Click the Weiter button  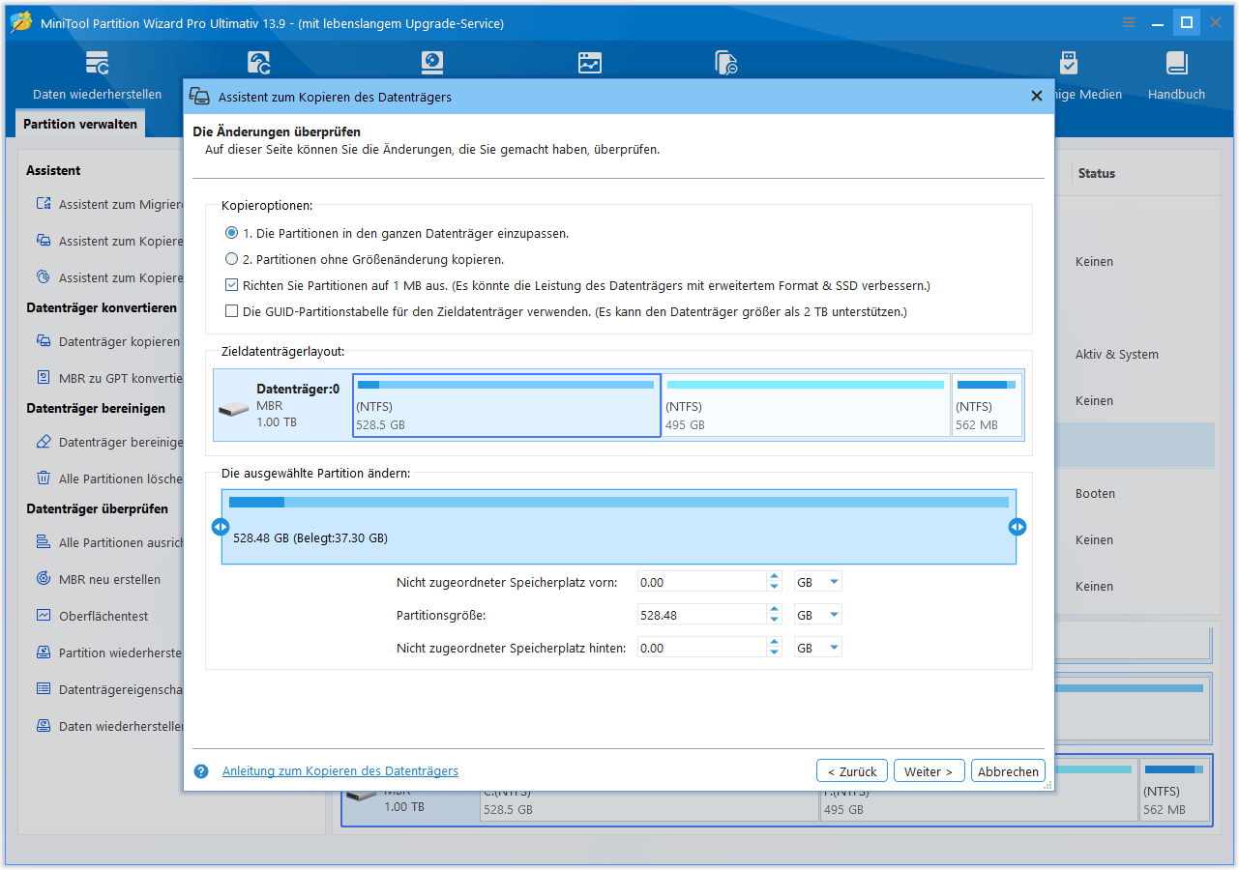(x=929, y=771)
